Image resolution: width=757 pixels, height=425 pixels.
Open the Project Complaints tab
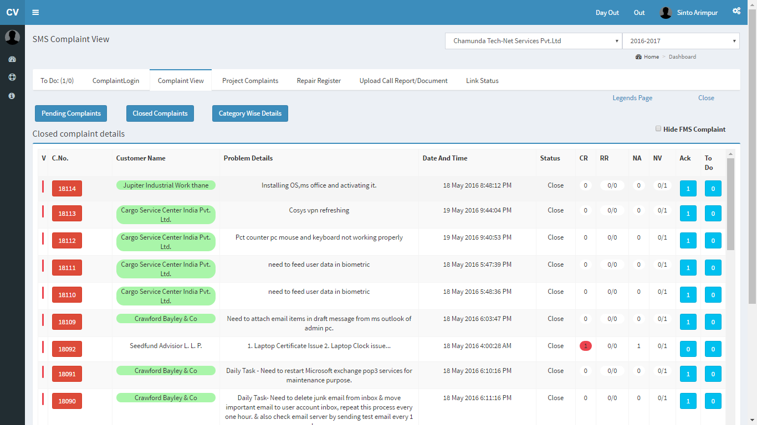(250, 81)
